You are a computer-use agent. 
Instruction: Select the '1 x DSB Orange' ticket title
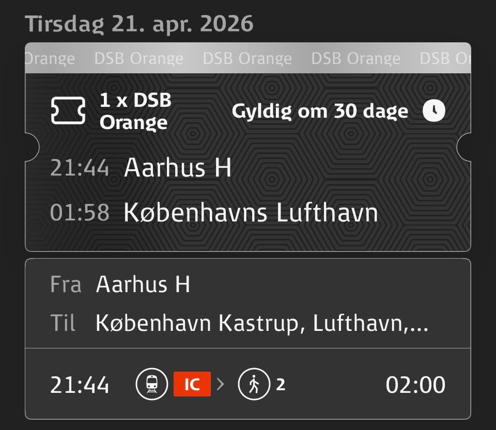pos(135,111)
